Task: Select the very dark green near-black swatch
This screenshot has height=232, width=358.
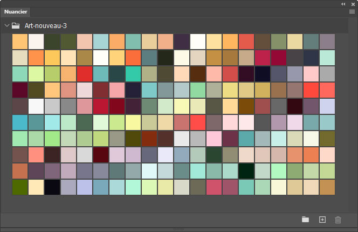Action: point(246,171)
